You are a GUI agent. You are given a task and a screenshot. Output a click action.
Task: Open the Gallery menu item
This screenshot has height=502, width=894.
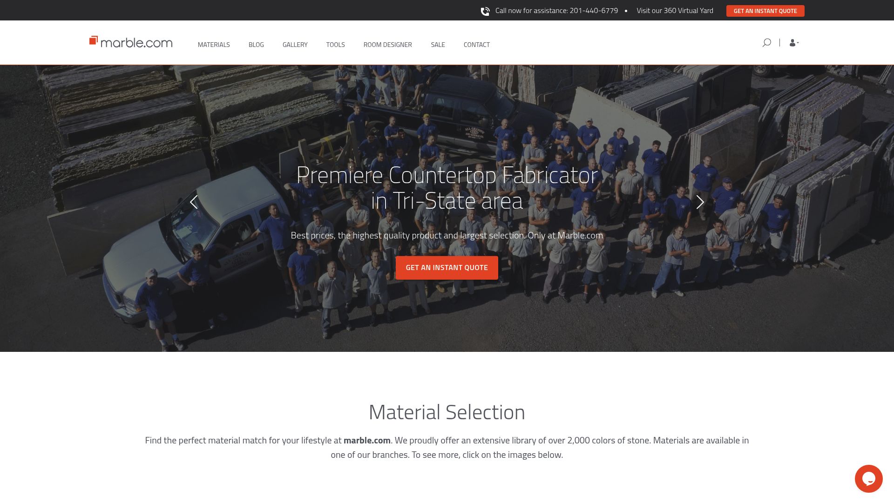pos(295,45)
